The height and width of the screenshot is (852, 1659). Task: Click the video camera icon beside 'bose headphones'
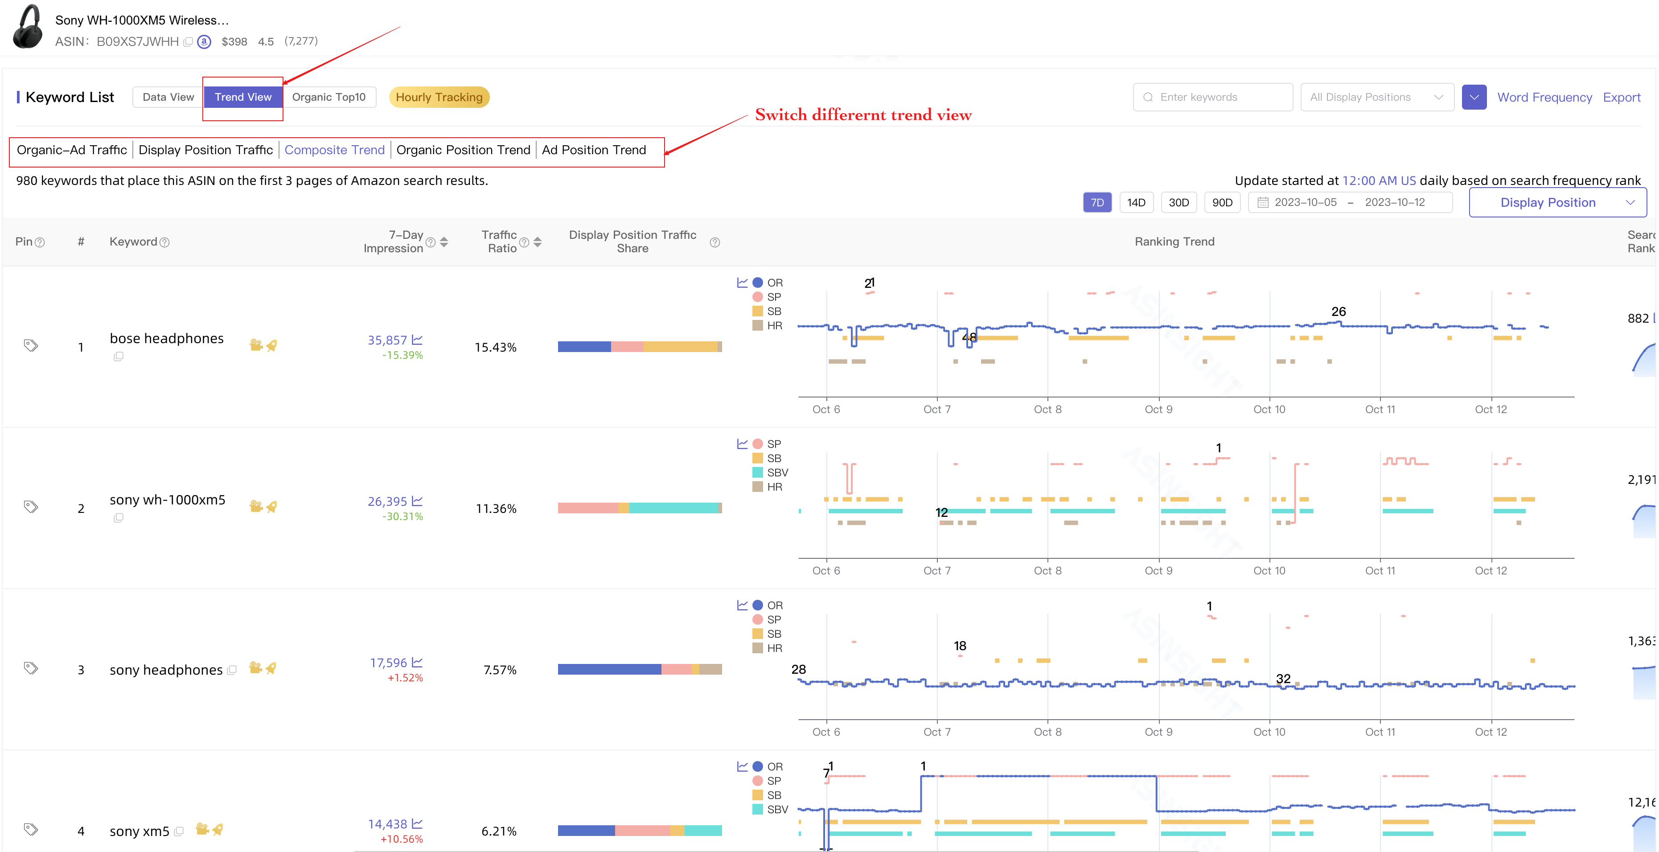[256, 345]
